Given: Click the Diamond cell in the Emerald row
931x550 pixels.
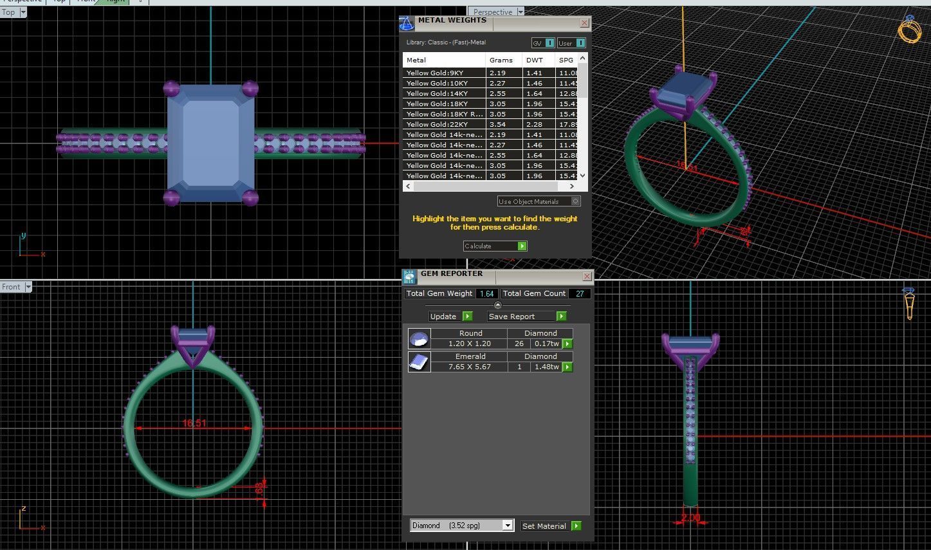Looking at the screenshot, I should 540,356.
